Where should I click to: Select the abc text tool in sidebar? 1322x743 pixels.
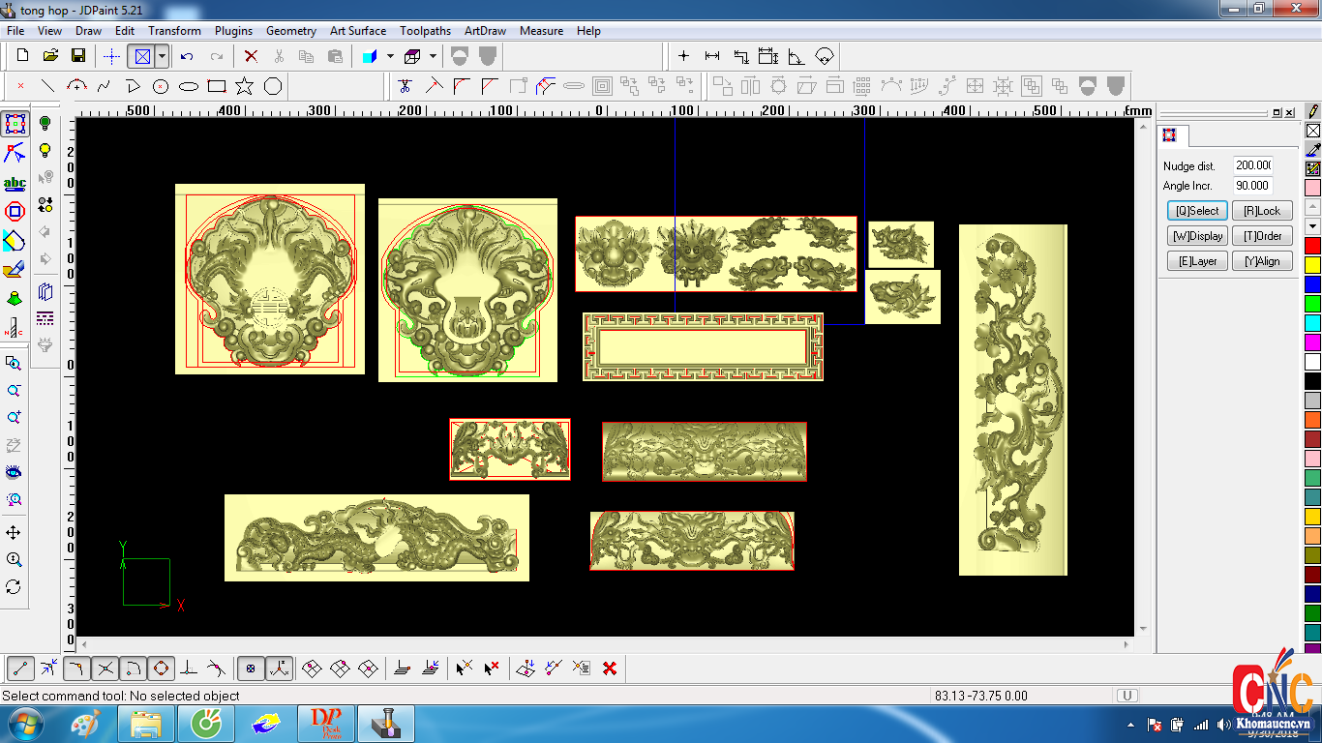15,183
